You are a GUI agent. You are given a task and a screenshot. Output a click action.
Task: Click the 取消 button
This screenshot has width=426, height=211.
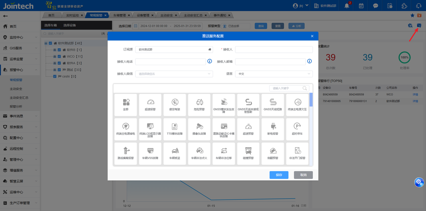303,175
